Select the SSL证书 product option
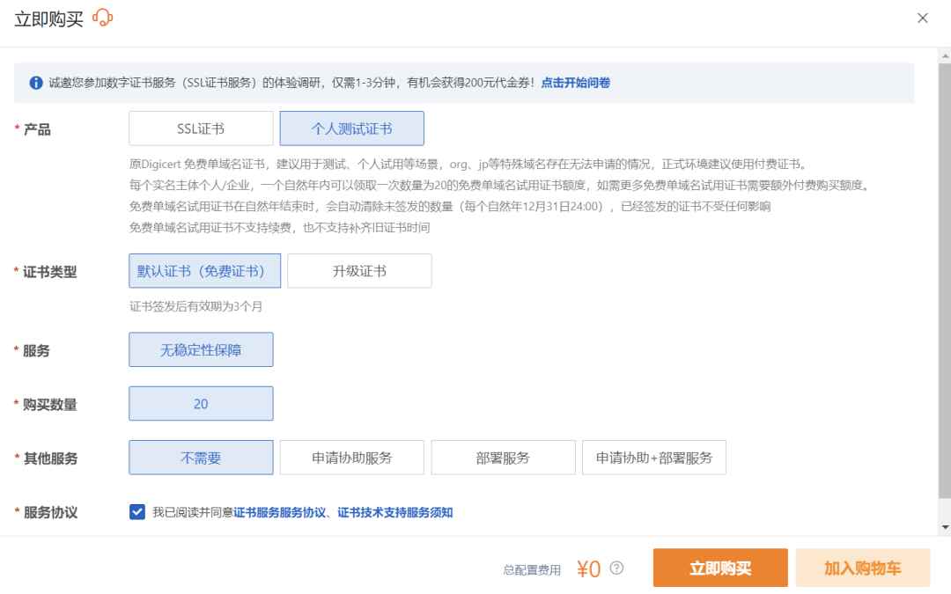Viewport: 951px width, 594px height. tap(201, 128)
